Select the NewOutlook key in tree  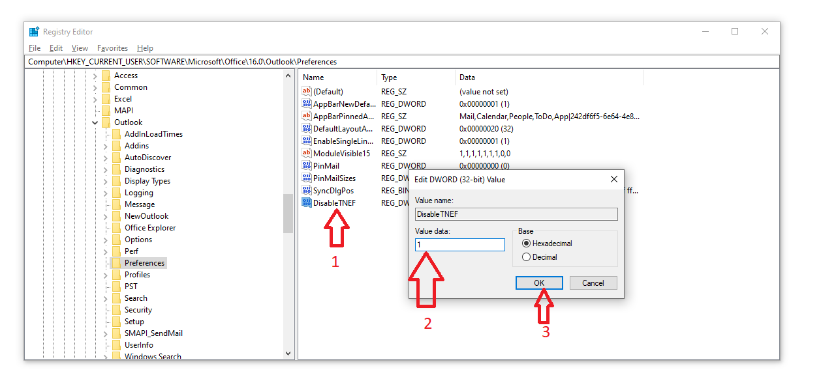(146, 216)
